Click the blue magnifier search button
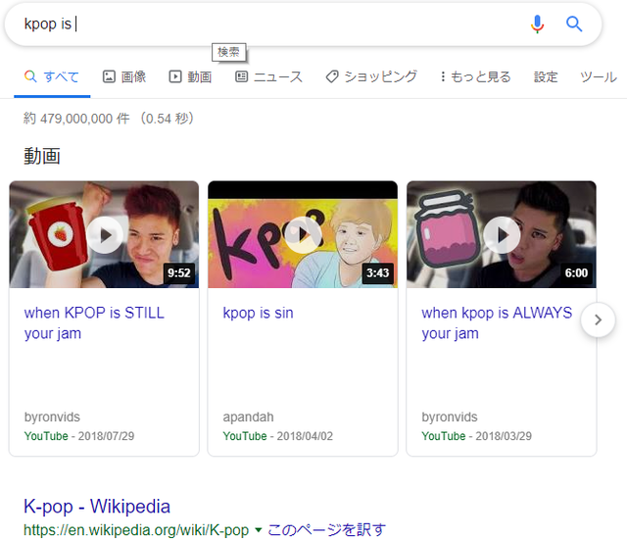627x539 pixels. click(x=574, y=24)
